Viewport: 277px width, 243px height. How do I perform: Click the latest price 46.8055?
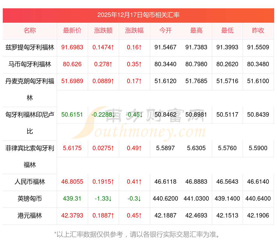(72, 182)
